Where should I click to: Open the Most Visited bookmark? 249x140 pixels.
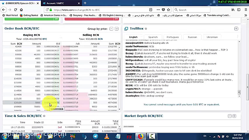[x=10, y=15]
